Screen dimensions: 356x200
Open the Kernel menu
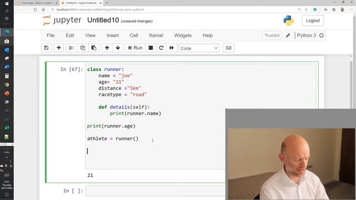tap(156, 36)
